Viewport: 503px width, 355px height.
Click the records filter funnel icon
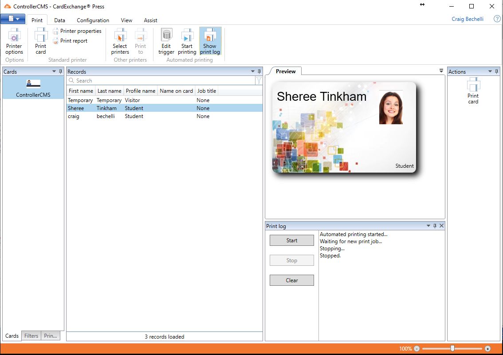[259, 80]
